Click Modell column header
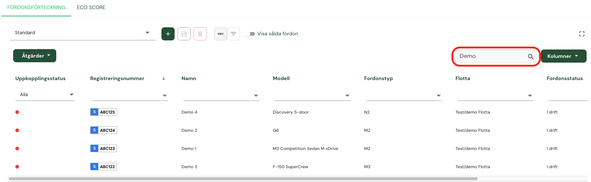591x182 pixels. coord(281,78)
